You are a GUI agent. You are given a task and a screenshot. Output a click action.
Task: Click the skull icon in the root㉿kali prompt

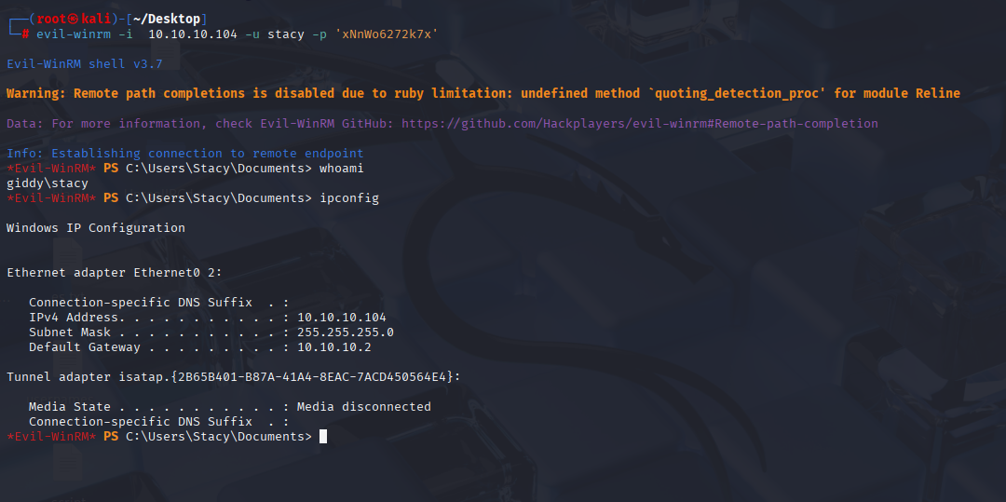click(75, 20)
